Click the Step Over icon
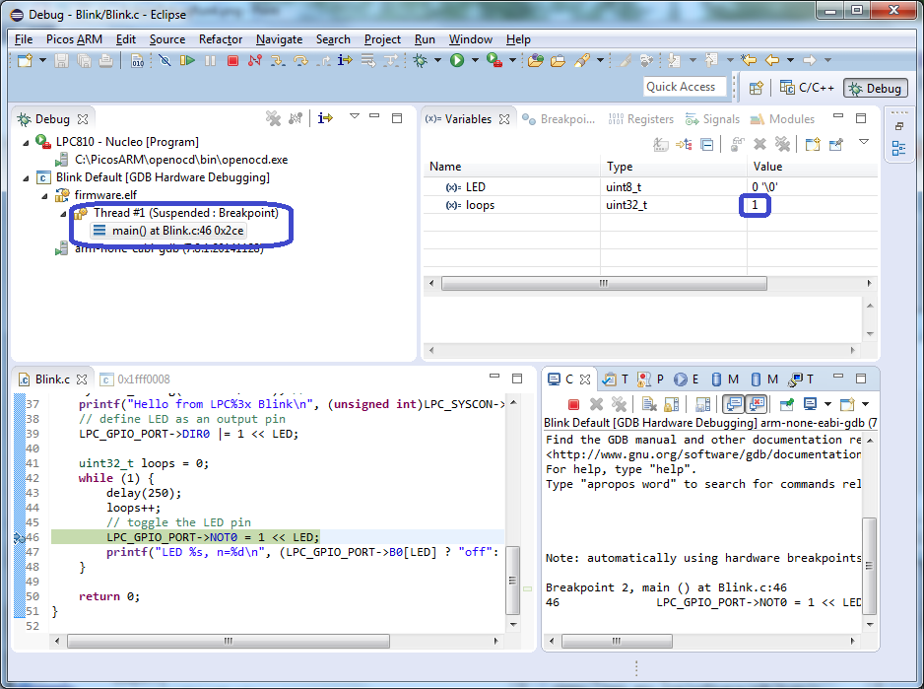The image size is (924, 689). tap(300, 60)
